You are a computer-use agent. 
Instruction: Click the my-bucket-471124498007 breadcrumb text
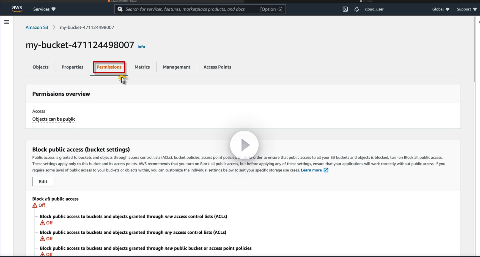[87, 27]
